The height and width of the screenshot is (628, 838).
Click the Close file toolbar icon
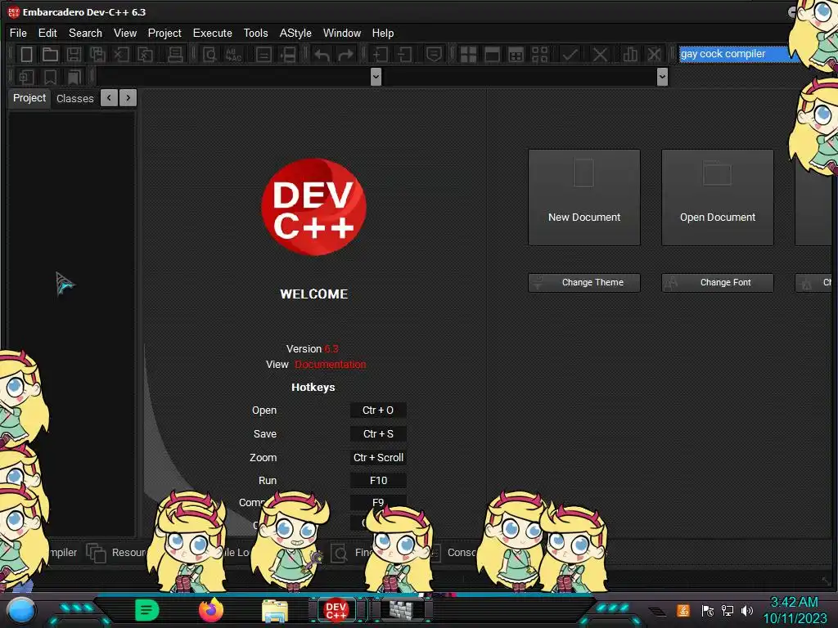pos(121,55)
